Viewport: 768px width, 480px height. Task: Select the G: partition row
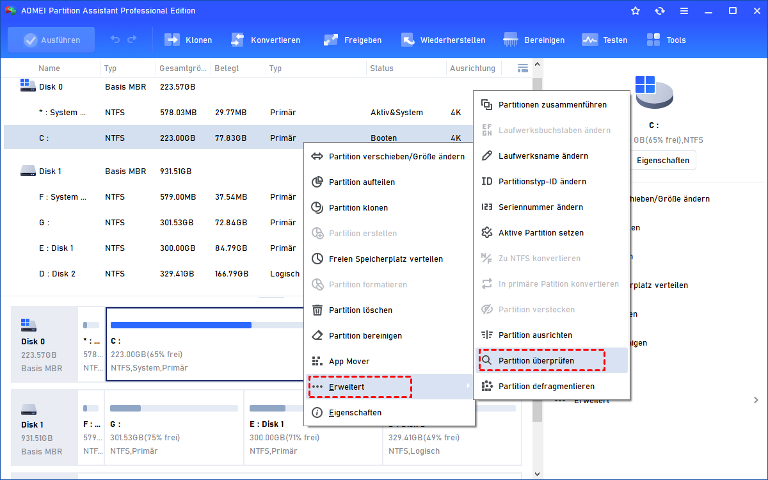click(x=154, y=222)
